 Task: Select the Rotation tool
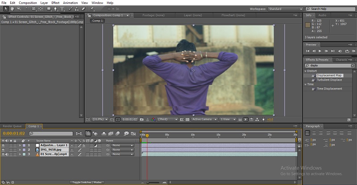(27, 9)
